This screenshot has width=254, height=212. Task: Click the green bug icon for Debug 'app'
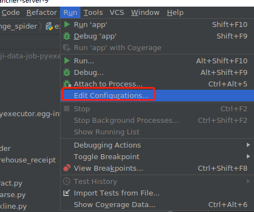(67, 36)
